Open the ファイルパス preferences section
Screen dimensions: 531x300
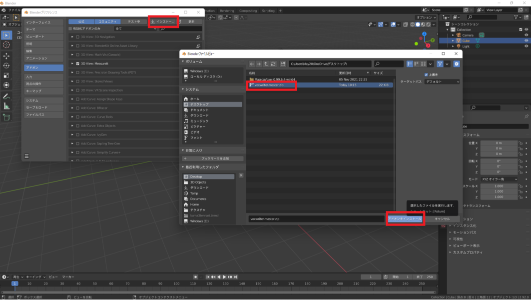click(43, 114)
